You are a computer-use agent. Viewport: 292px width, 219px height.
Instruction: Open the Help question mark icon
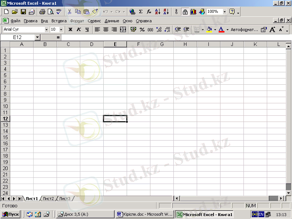click(232, 12)
